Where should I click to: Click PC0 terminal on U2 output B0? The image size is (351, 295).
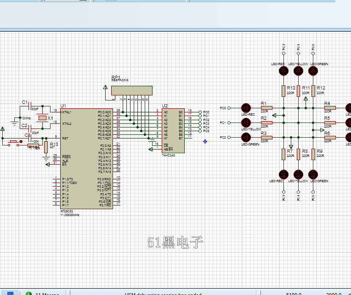pyautogui.click(x=200, y=112)
